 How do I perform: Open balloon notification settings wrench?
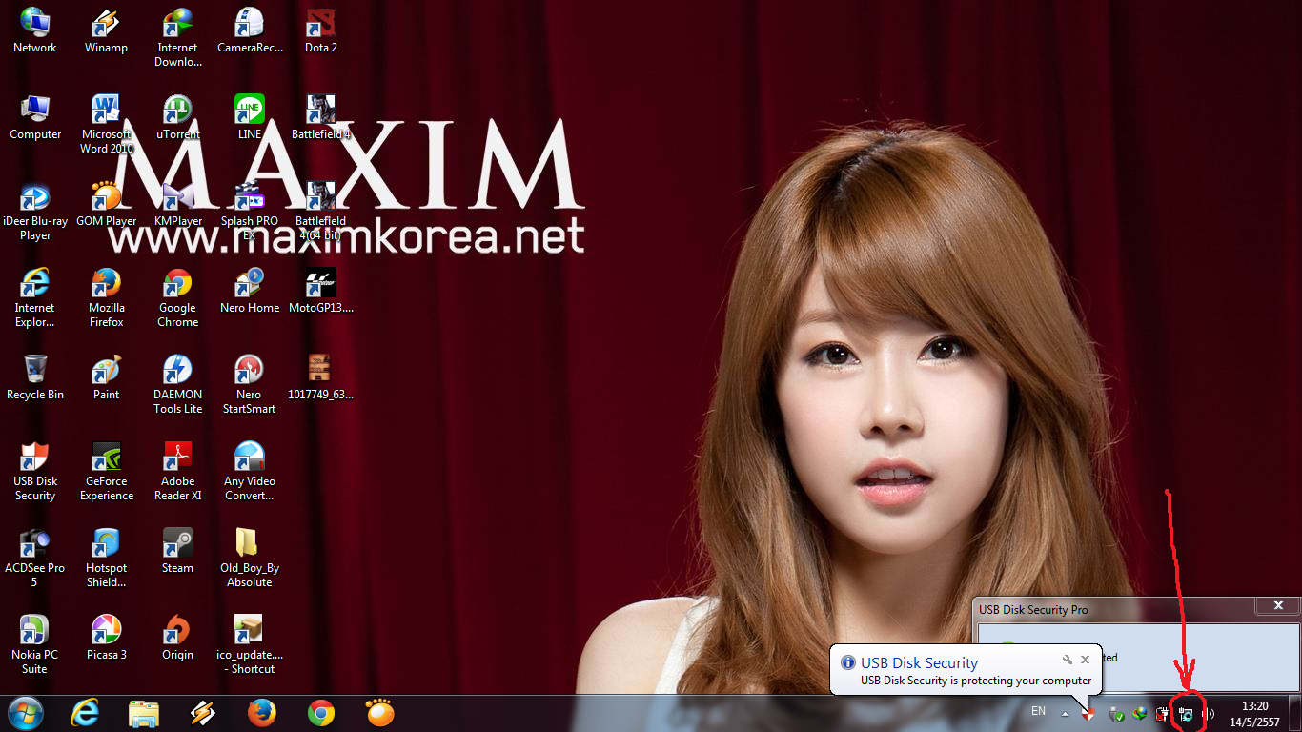[x=1068, y=660]
